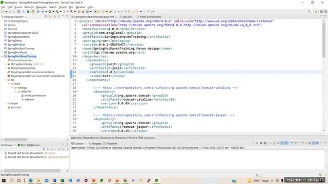This screenshot has height=184, width=328.
Task: Click the Debug bug toolbar icon
Action: (x=43, y=12)
